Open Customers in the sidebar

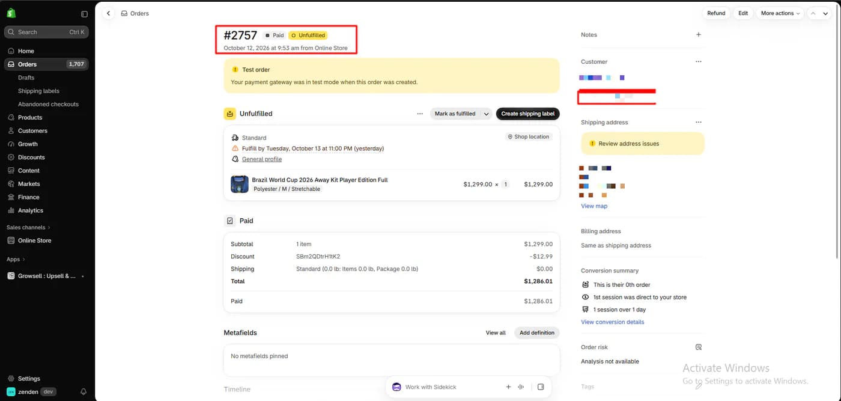[x=32, y=130]
